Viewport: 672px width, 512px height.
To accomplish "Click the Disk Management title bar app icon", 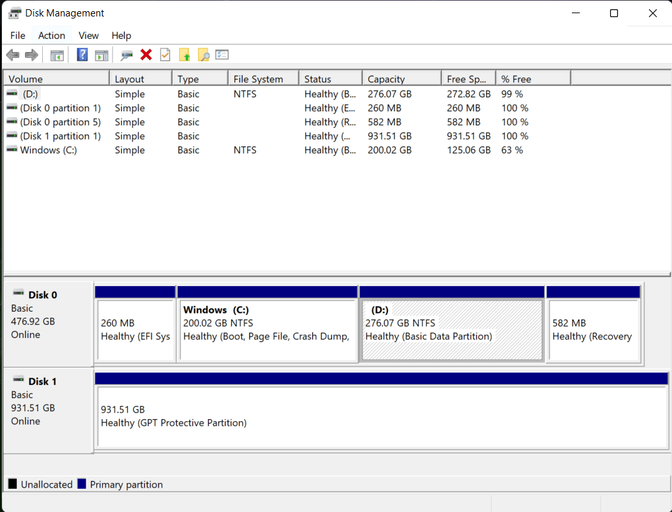I will click(14, 13).
